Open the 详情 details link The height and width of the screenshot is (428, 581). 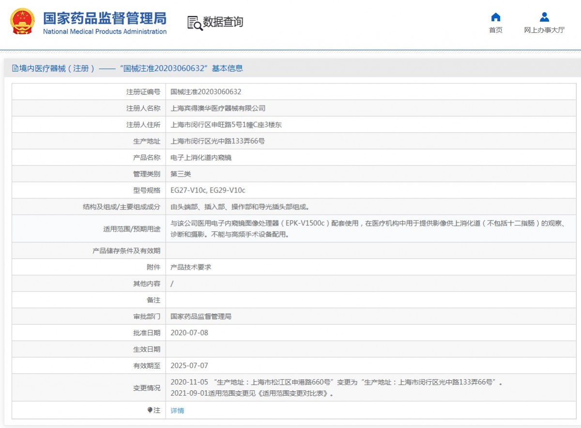177,411
